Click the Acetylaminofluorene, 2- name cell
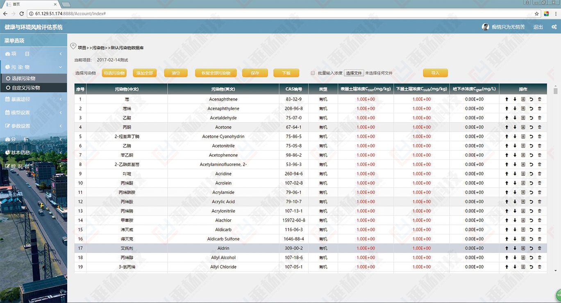 (x=223, y=164)
